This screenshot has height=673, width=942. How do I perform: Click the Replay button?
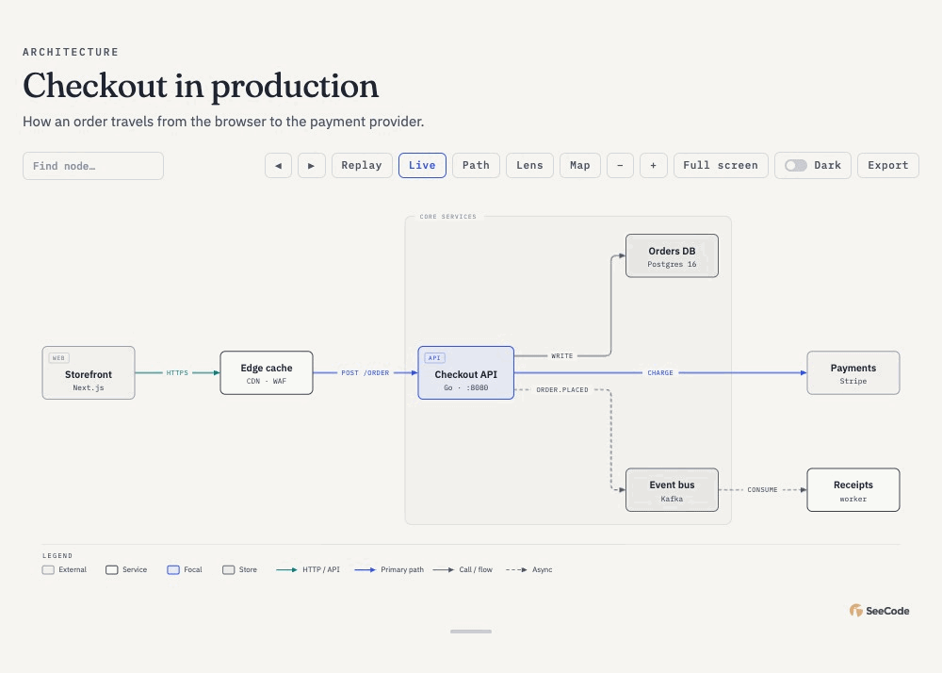click(x=362, y=165)
